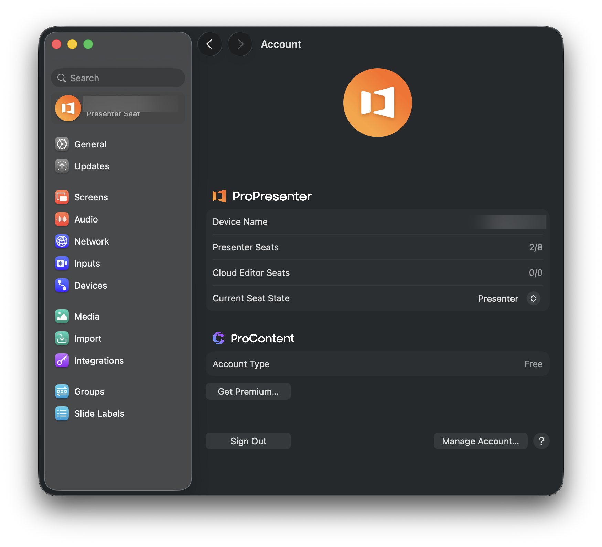The image size is (602, 547).
Task: Switch to the Network pane label
Action: pos(92,241)
